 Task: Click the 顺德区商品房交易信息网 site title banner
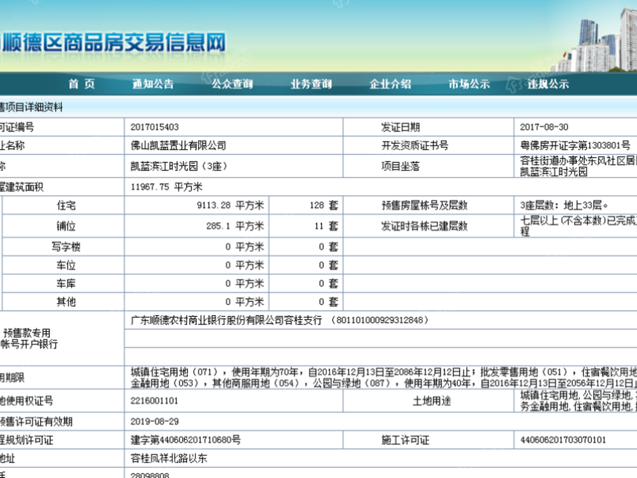pos(114,42)
